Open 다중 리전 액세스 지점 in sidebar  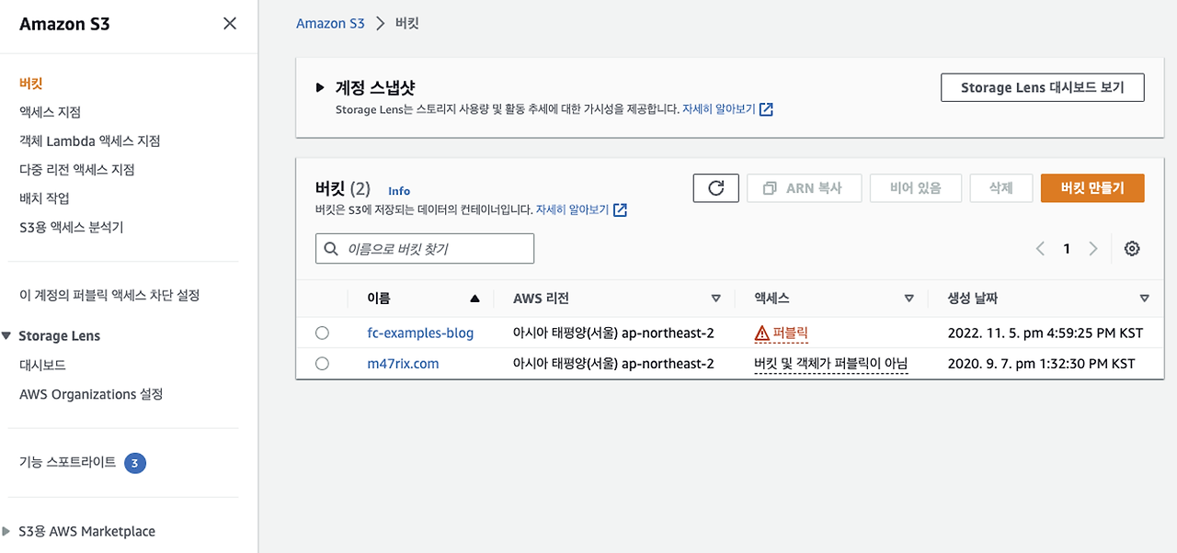click(77, 170)
